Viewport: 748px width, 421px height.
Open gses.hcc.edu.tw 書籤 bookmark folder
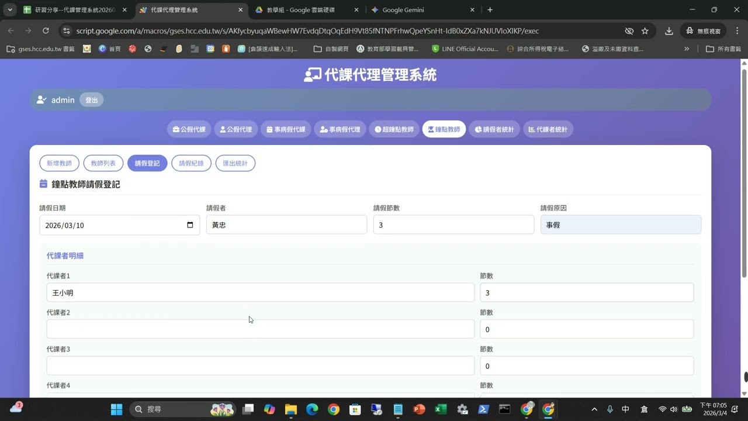click(40, 49)
